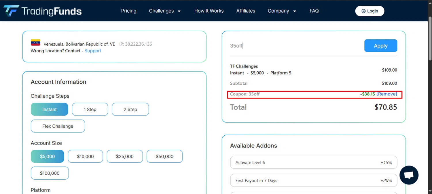Select the 1 Step challenge
The height and width of the screenshot is (194, 432).
(x=90, y=109)
